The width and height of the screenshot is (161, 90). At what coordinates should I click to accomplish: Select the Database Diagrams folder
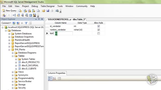pos(27,53)
